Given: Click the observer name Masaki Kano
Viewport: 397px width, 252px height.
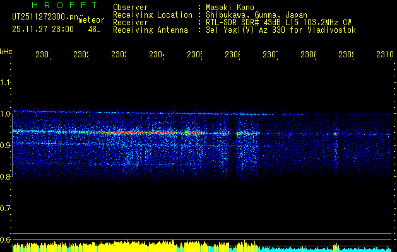Looking at the screenshot, I should (x=230, y=7).
